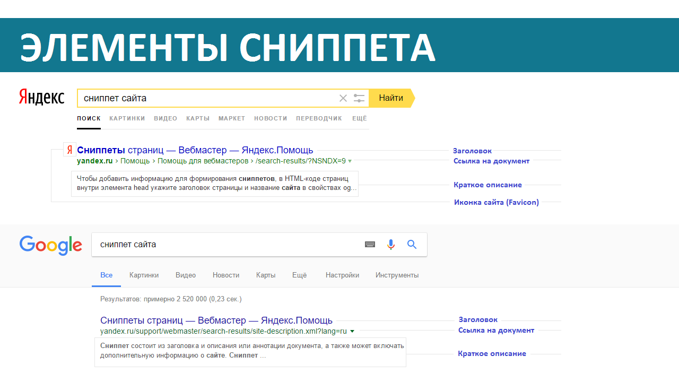Screen dimensions: 679x382
Task: Open Google on-screen keyboard icon
Action: coord(370,245)
